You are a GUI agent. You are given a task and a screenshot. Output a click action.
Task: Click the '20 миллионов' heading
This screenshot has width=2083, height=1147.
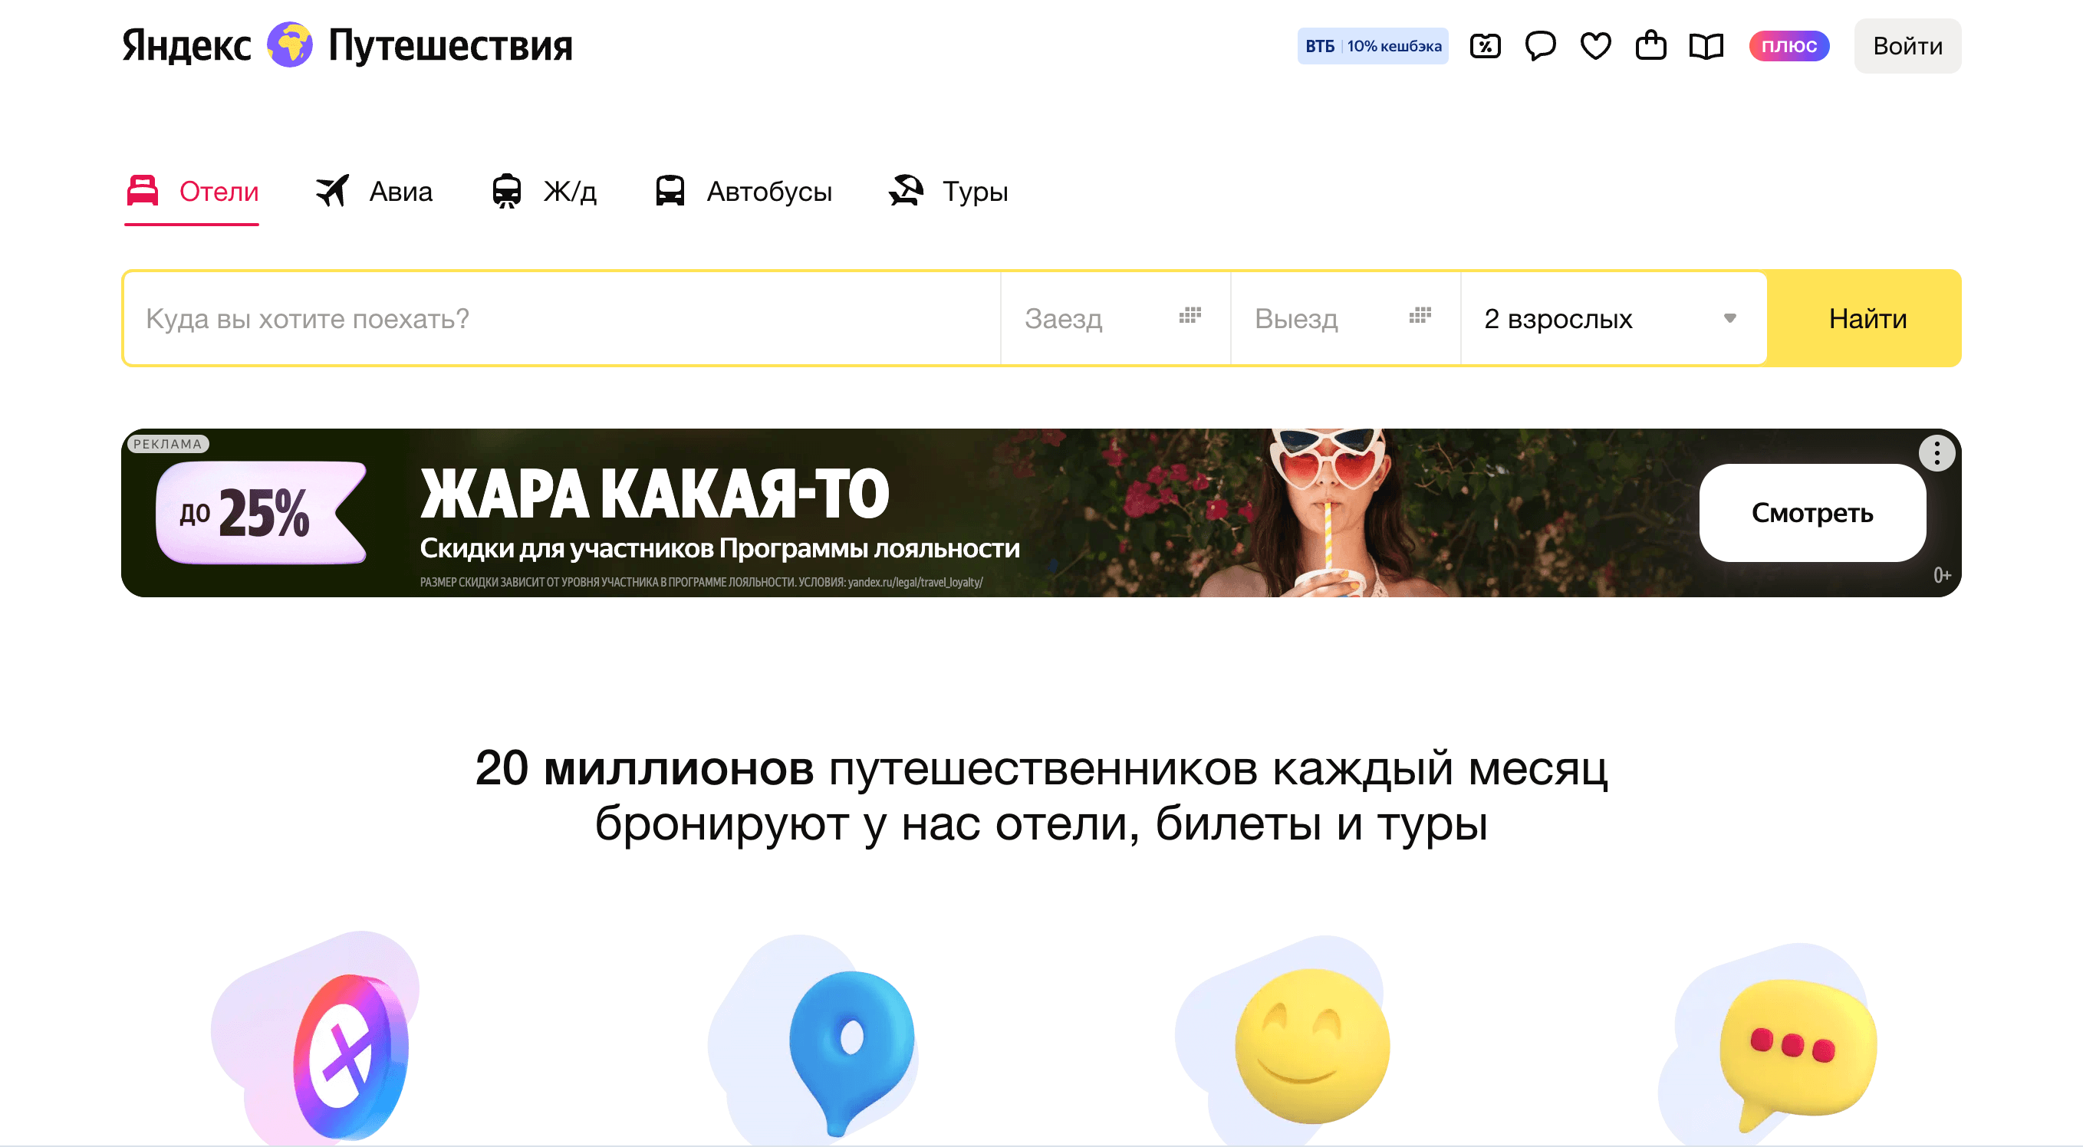click(x=643, y=768)
